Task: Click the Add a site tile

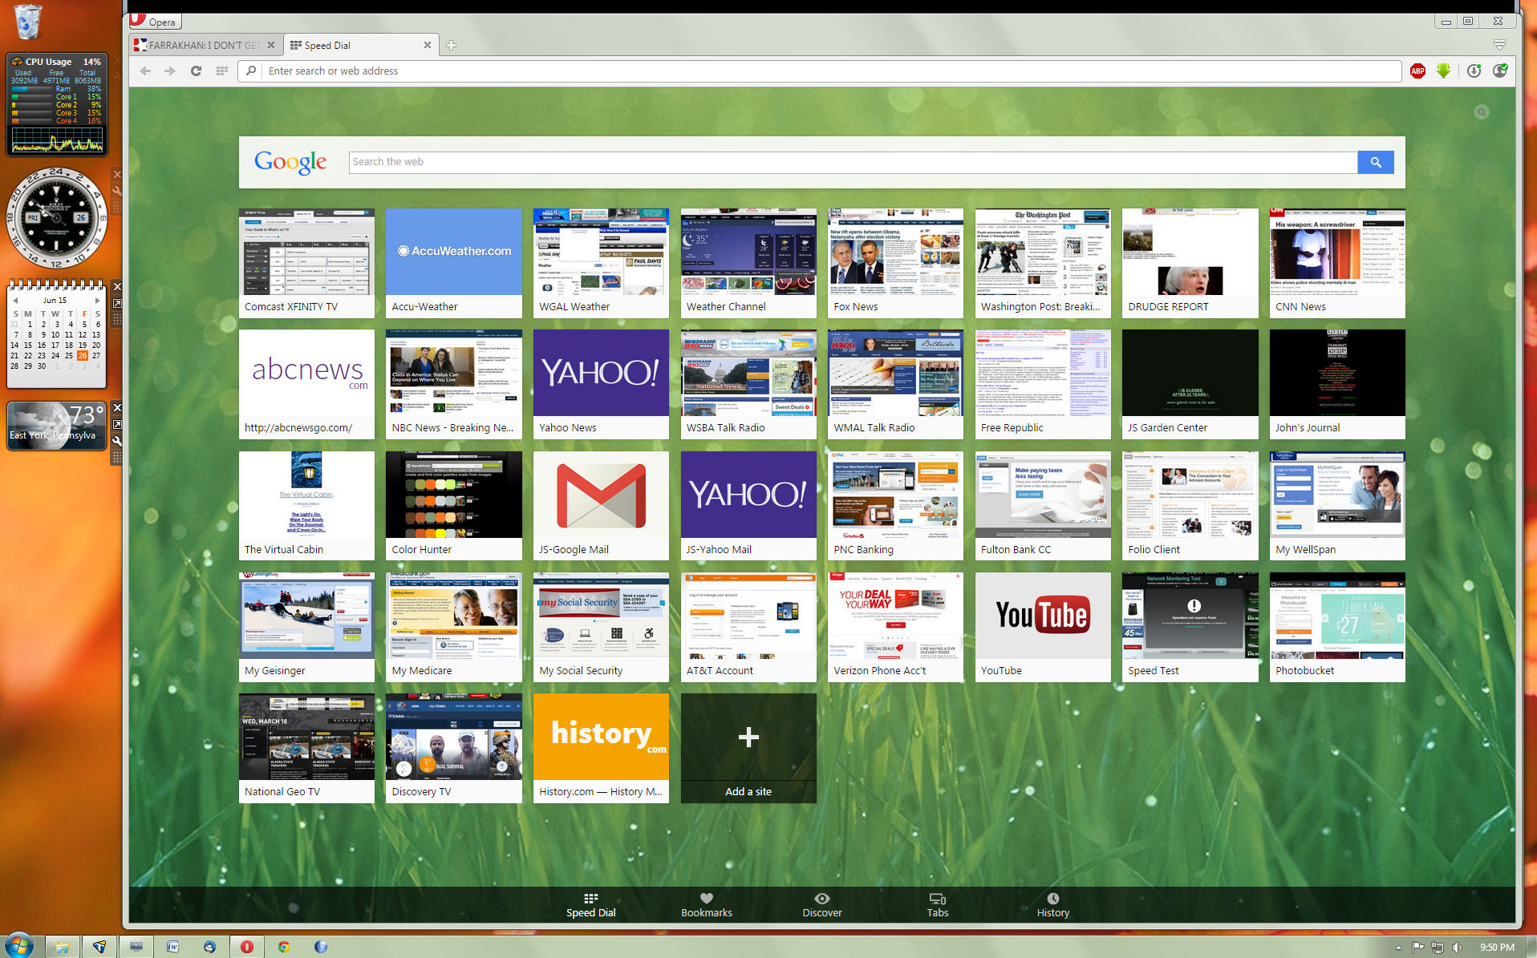Action: (x=748, y=748)
